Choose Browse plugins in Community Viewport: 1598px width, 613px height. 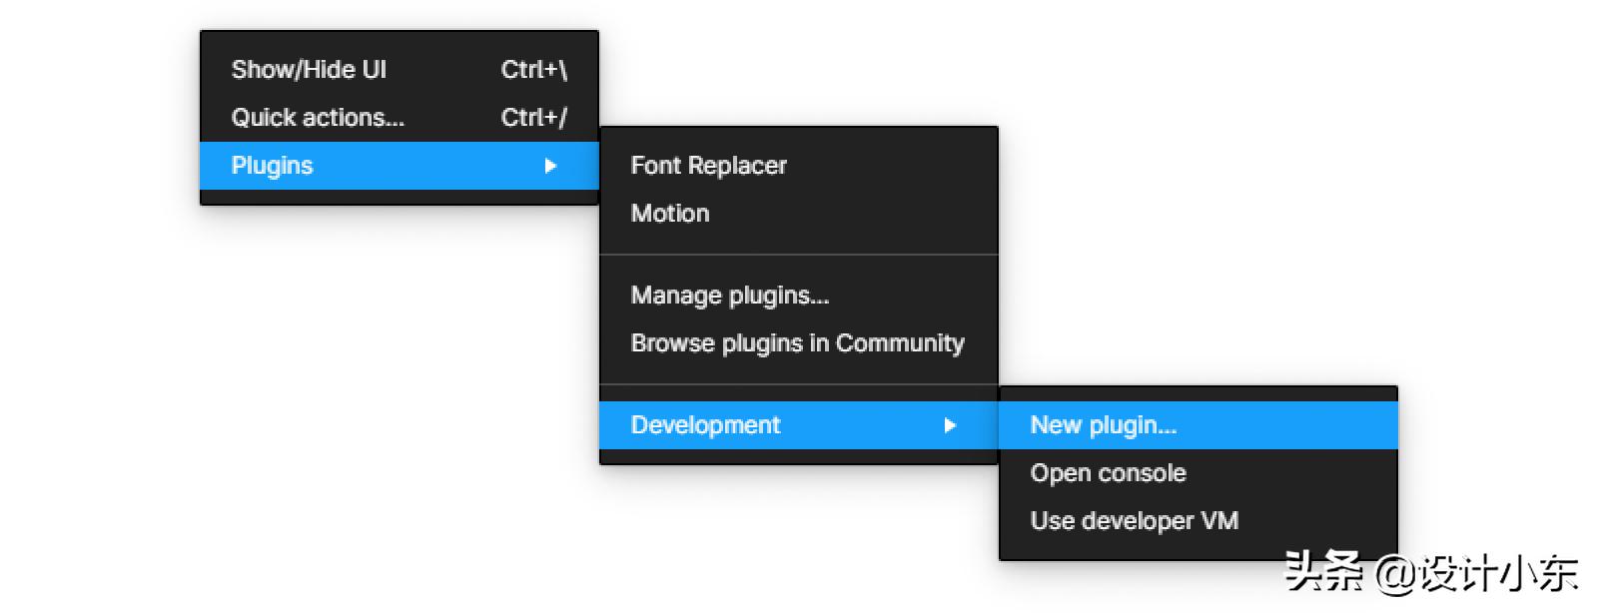click(x=797, y=343)
